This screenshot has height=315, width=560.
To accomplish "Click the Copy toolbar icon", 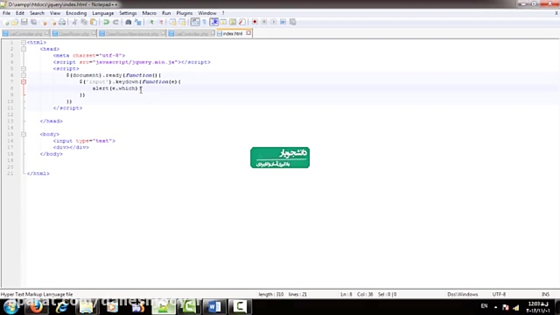I will pos(84,22).
